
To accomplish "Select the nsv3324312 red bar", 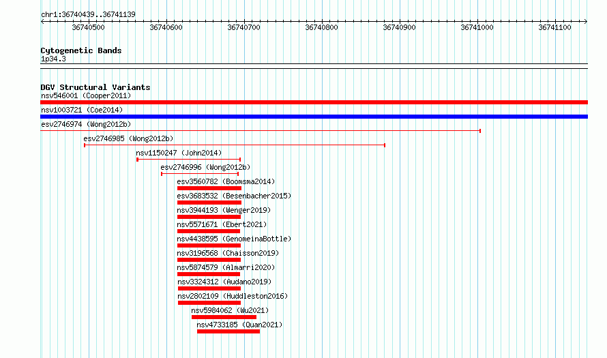I will [x=209, y=288].
